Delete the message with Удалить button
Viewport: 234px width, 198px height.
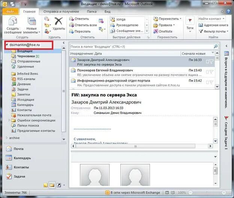pos(58,24)
